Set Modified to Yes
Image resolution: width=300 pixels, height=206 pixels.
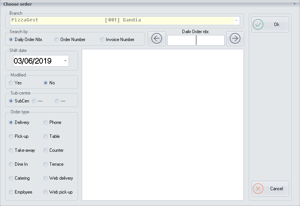pos(11,83)
